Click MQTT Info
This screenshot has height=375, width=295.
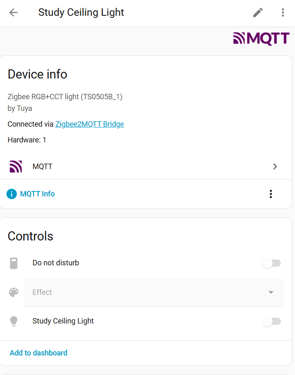tap(37, 194)
